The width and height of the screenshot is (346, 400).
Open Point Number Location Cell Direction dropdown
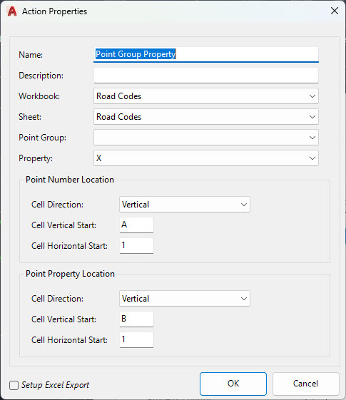click(185, 205)
